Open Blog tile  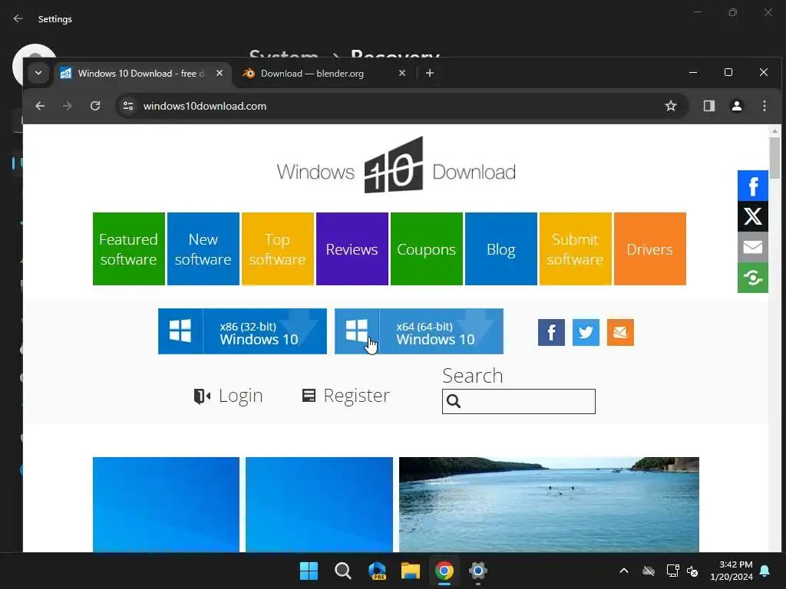tap(500, 249)
